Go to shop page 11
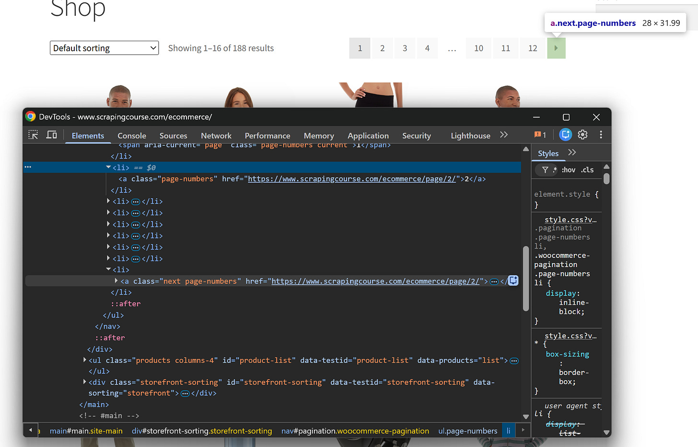Viewport: 698px width, 447px height. (506, 48)
